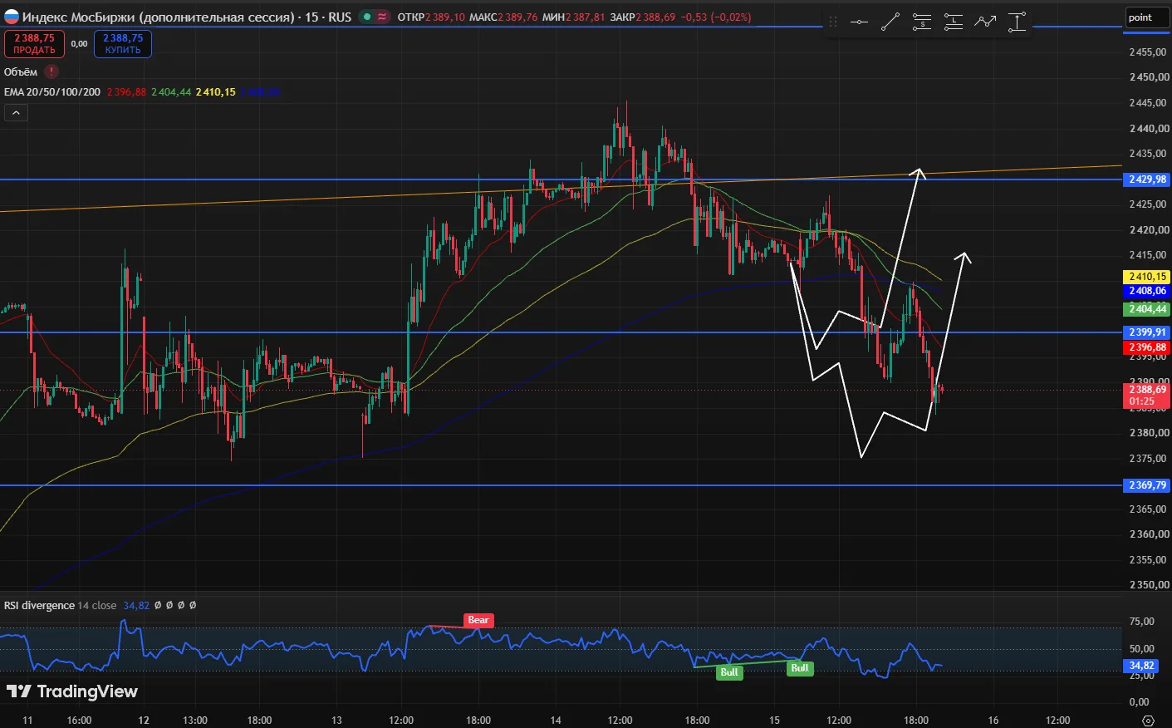
Task: Click the RSI value label 34,82
Action: pyautogui.click(x=1141, y=666)
